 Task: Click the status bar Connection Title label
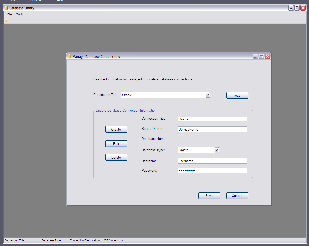[15, 240]
